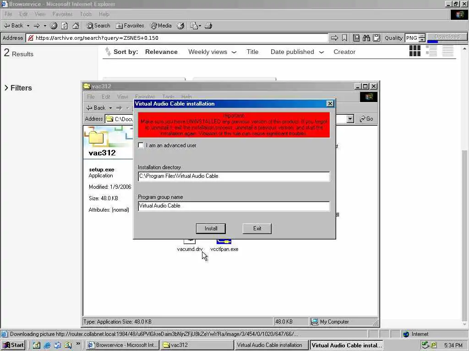
Task: Click the Print icon in IE toolbar
Action: (x=208, y=26)
